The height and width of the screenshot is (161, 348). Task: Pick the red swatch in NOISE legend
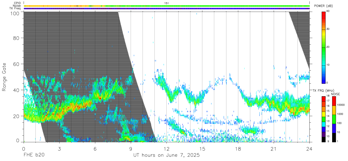click(x=334, y=101)
